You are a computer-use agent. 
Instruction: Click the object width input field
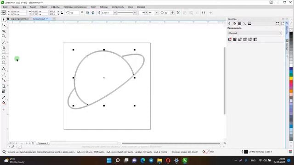(40, 11)
